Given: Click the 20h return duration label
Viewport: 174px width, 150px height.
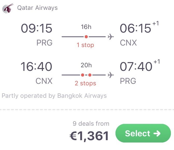Looking at the screenshot, I should pyautogui.click(x=86, y=65).
